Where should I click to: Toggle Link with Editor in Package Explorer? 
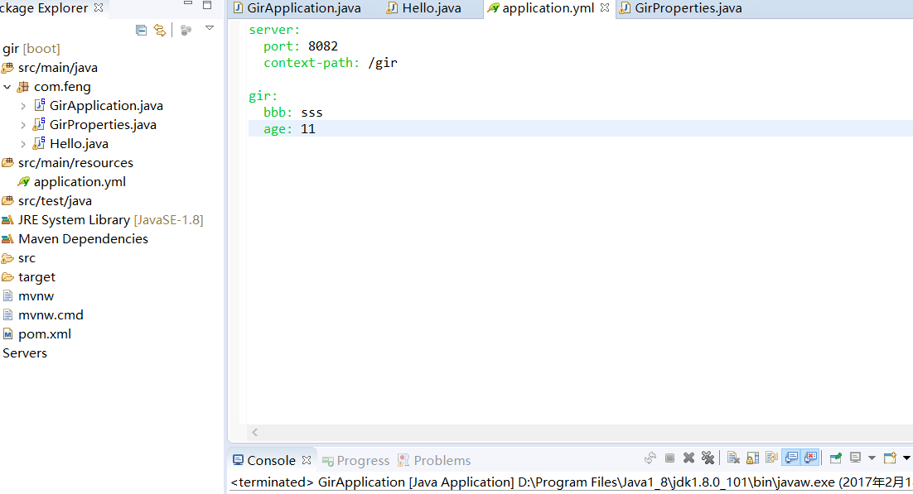coord(160,31)
